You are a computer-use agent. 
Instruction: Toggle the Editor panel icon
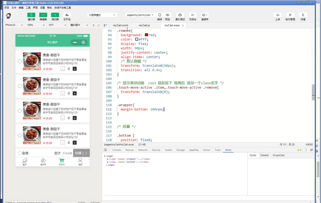tap(43, 15)
